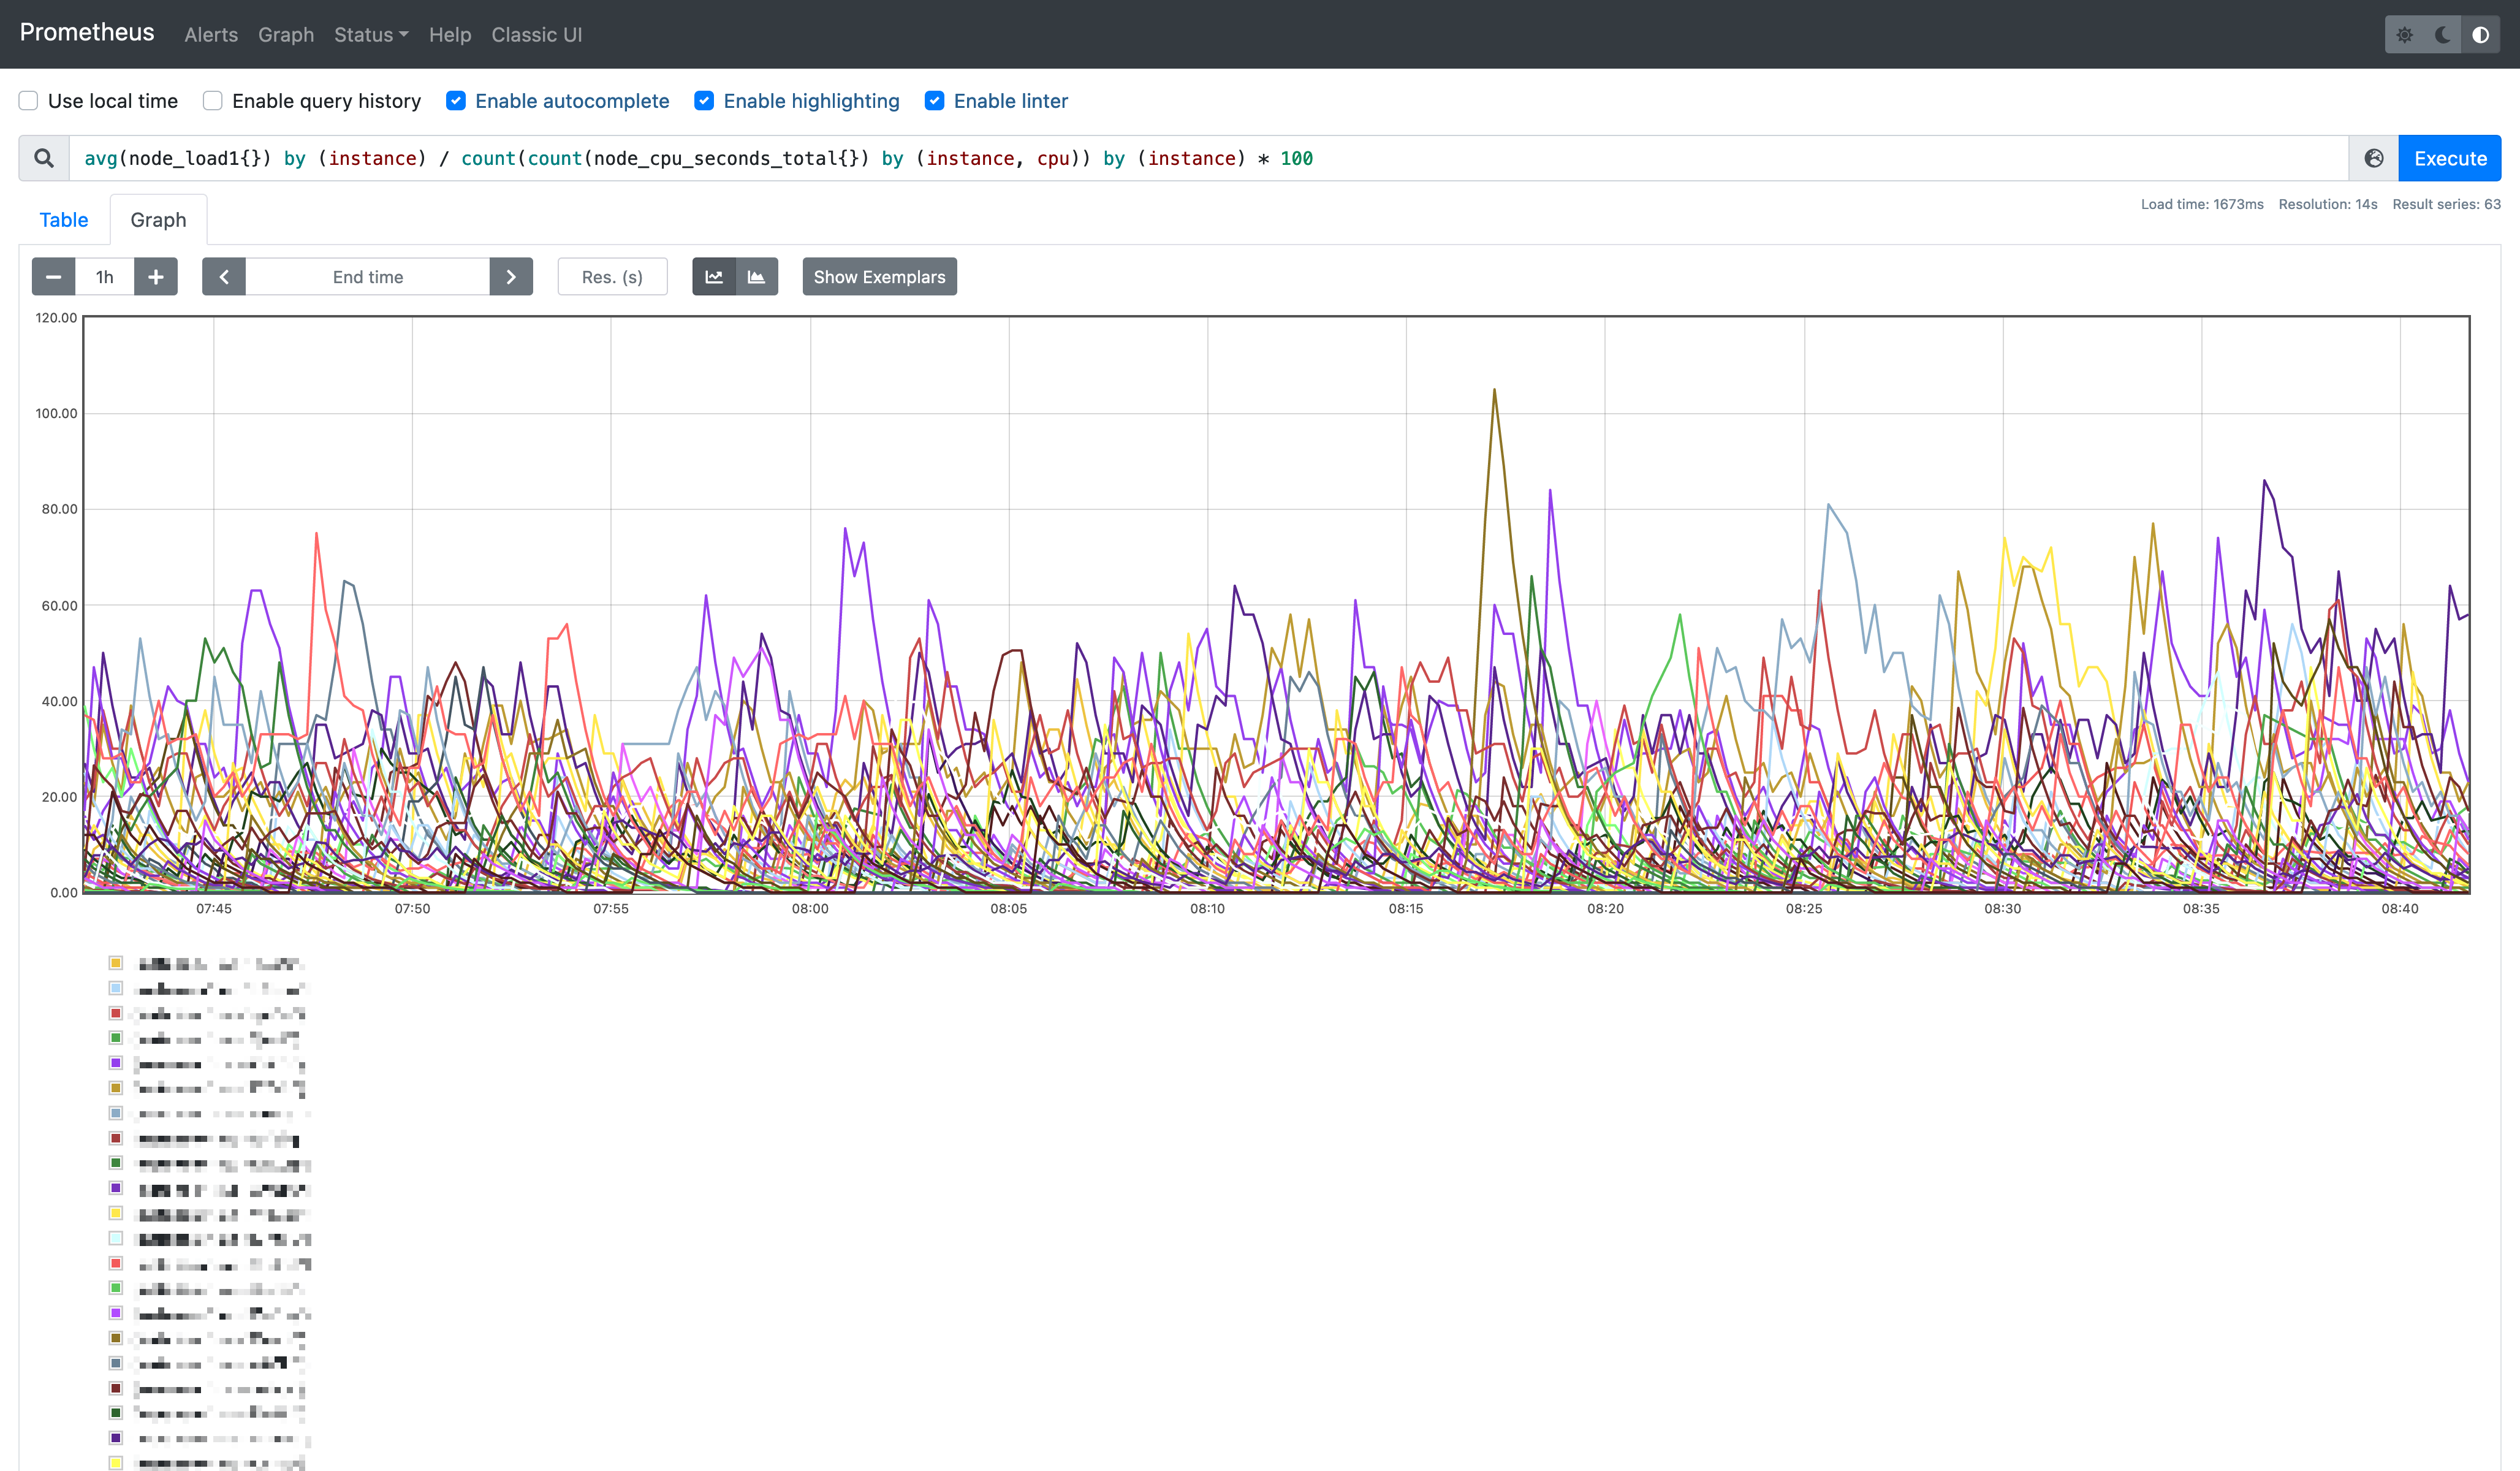Shift time window back with left chevron
The image size is (2520, 1471).
point(224,277)
